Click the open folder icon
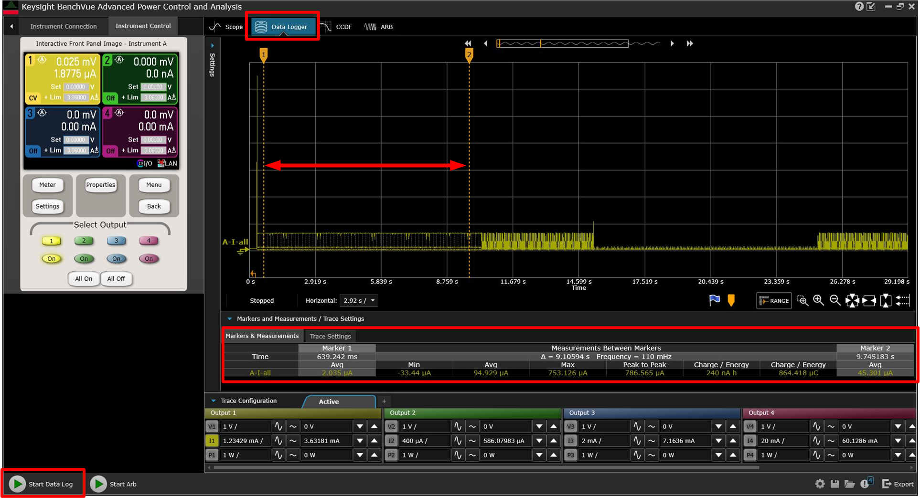This screenshot has width=920, height=498. pyautogui.click(x=849, y=484)
